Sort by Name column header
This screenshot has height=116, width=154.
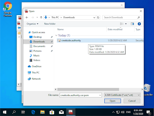tap(60, 30)
